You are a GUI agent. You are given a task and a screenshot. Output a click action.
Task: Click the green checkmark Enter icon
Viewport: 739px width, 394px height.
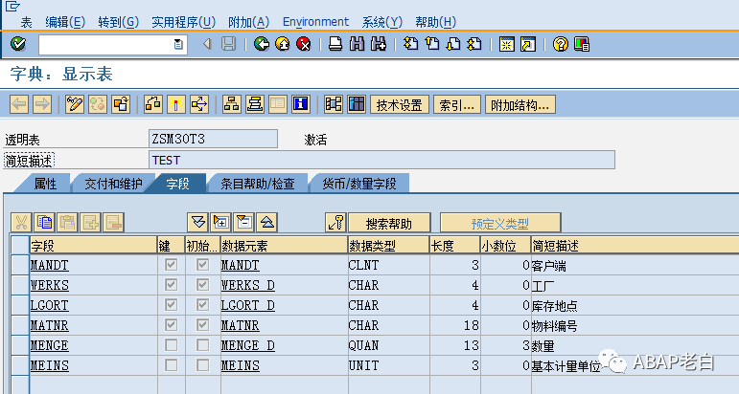[x=18, y=44]
